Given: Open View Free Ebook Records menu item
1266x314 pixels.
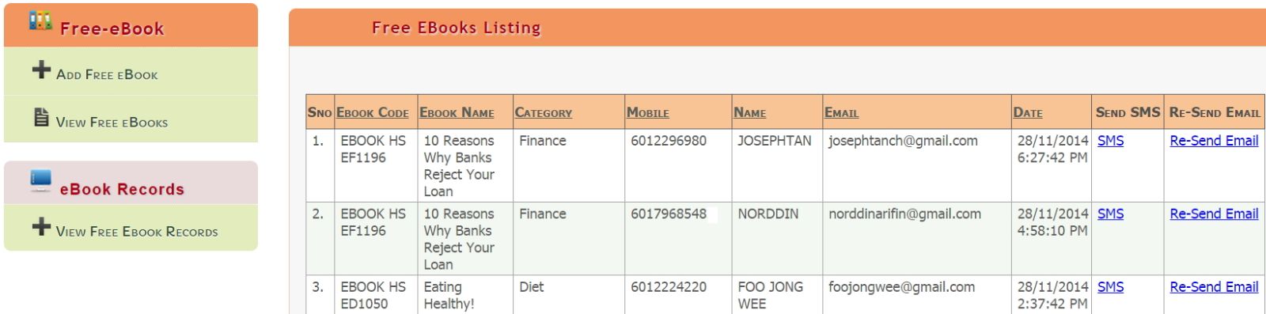Looking at the screenshot, I should 137,232.
